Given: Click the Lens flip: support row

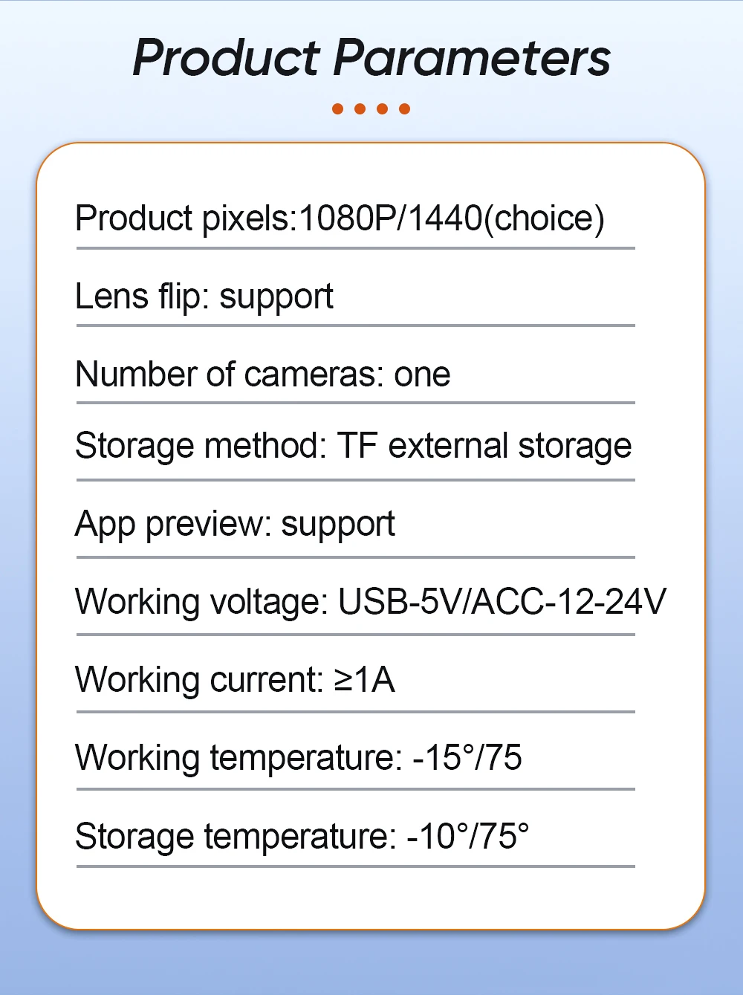Looking at the screenshot, I should pos(204,296).
